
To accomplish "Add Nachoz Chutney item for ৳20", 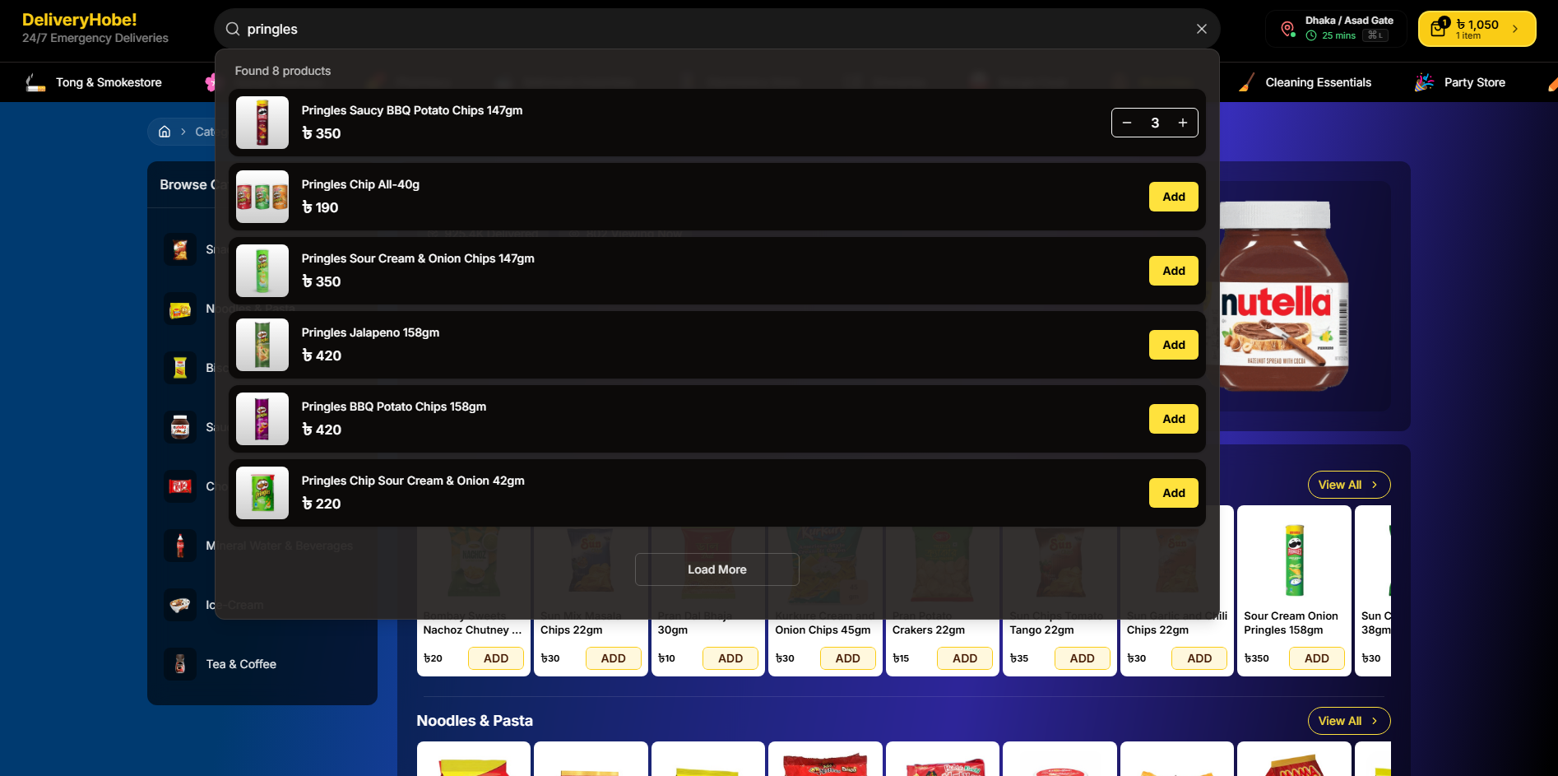I will point(496,658).
